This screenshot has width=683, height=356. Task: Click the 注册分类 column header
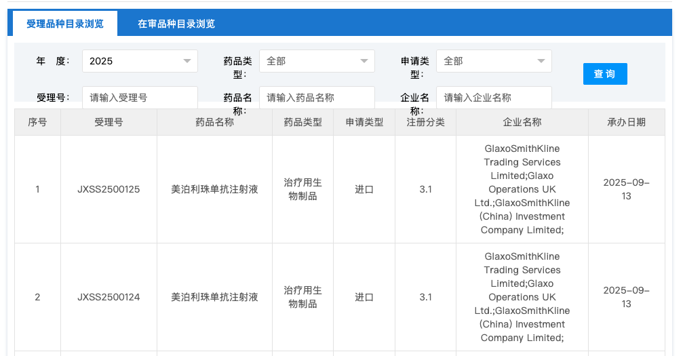425,123
